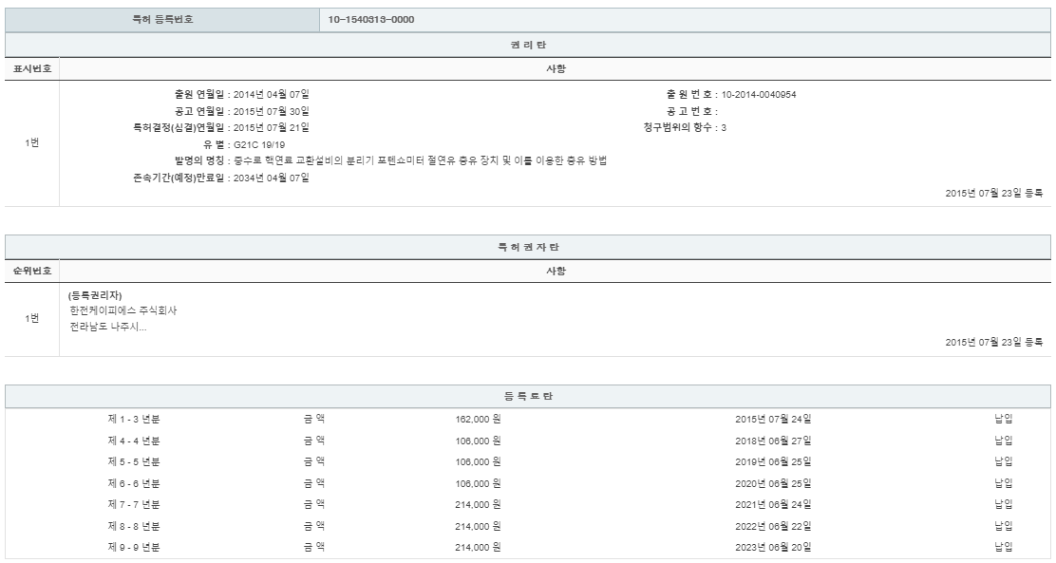
Task: Select patent holder 한전케이피에스 주식회사
Action: (123, 310)
